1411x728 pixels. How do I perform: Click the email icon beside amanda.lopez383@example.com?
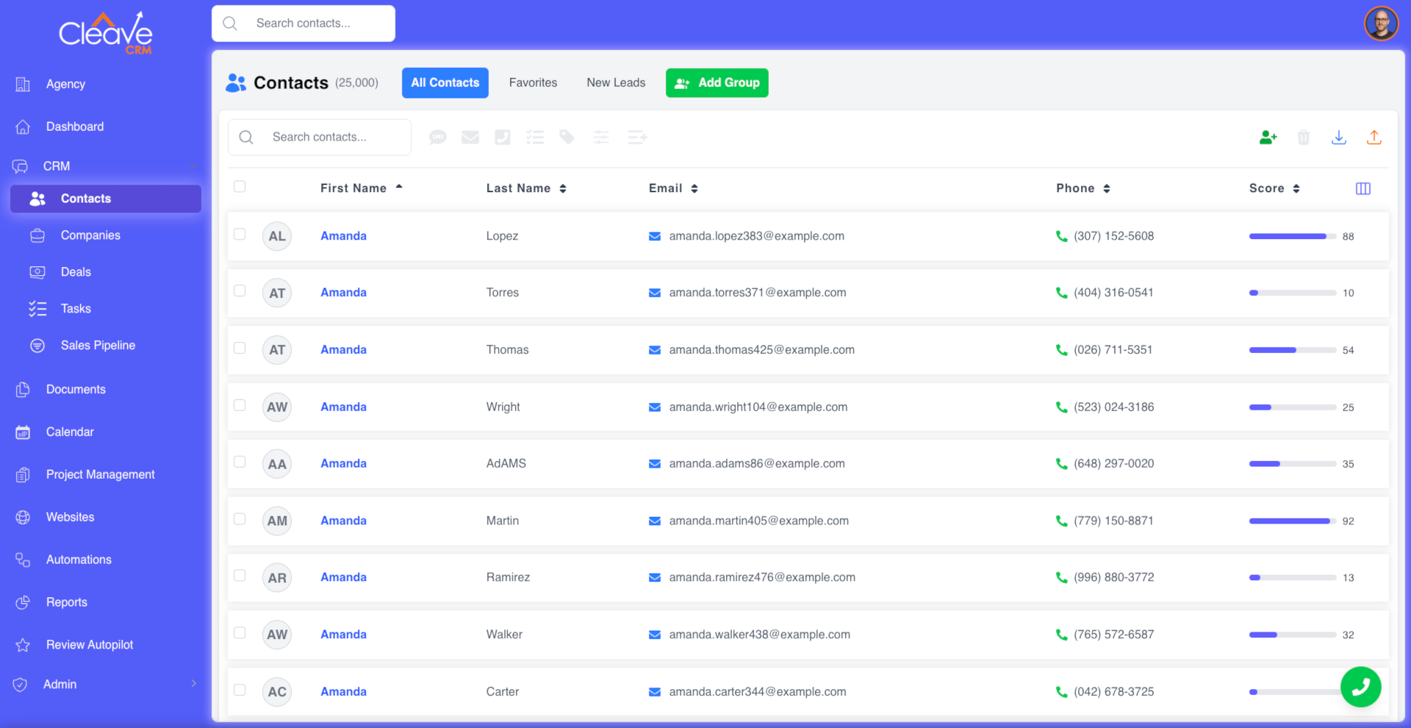pyautogui.click(x=654, y=236)
